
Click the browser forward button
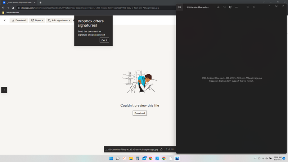coord(8,8)
